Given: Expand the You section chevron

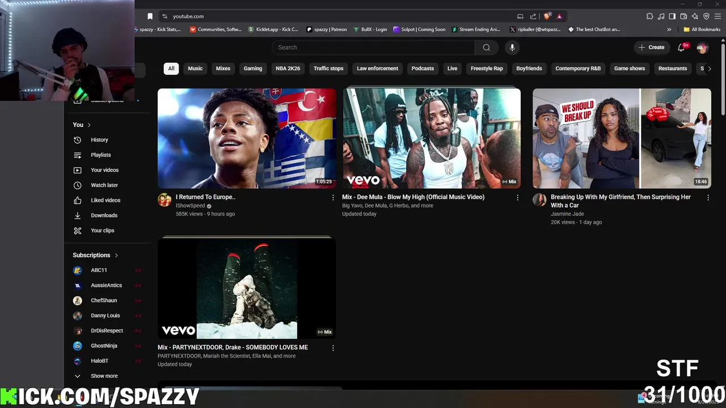Looking at the screenshot, I should tap(89, 125).
